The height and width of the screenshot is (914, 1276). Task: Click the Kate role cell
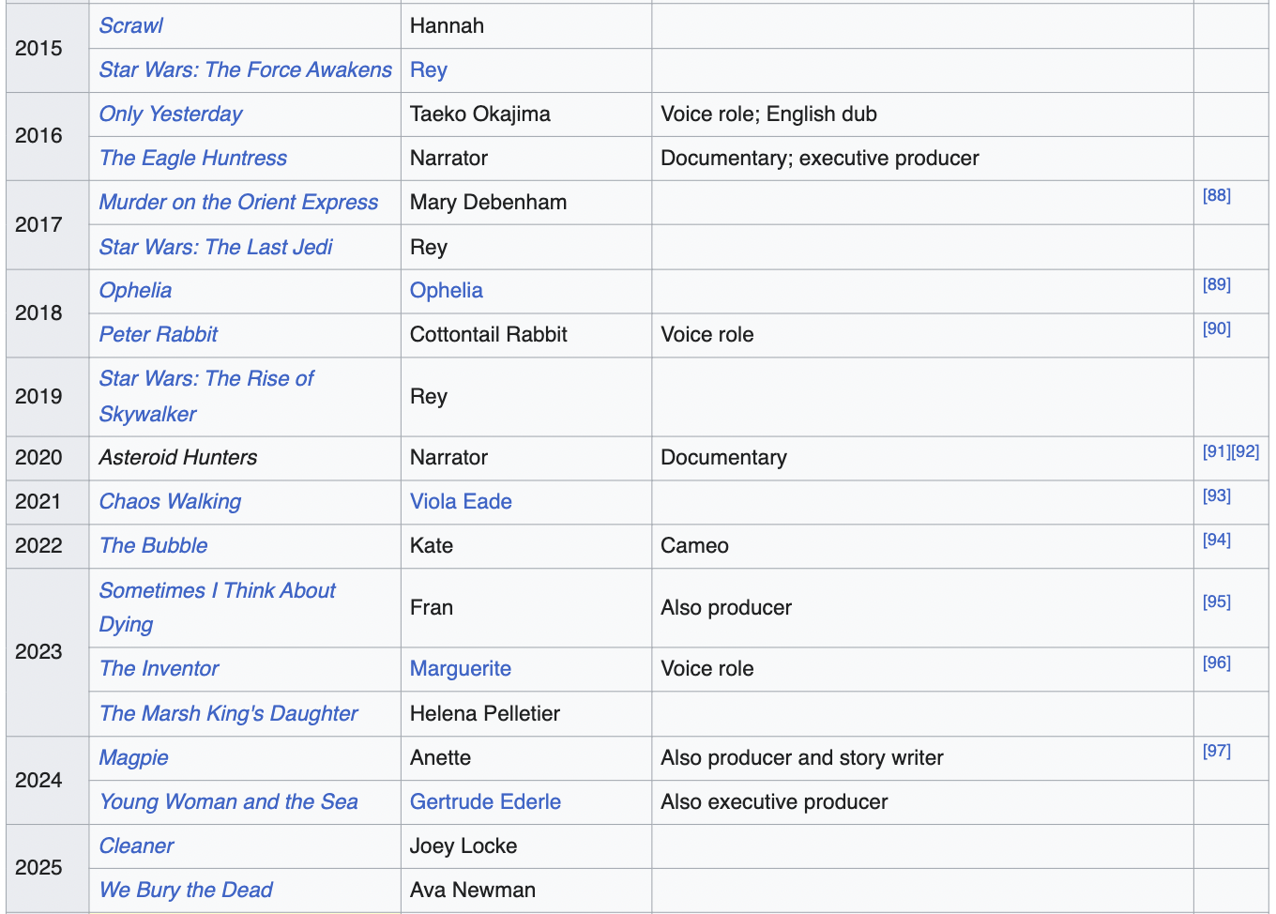(526, 546)
